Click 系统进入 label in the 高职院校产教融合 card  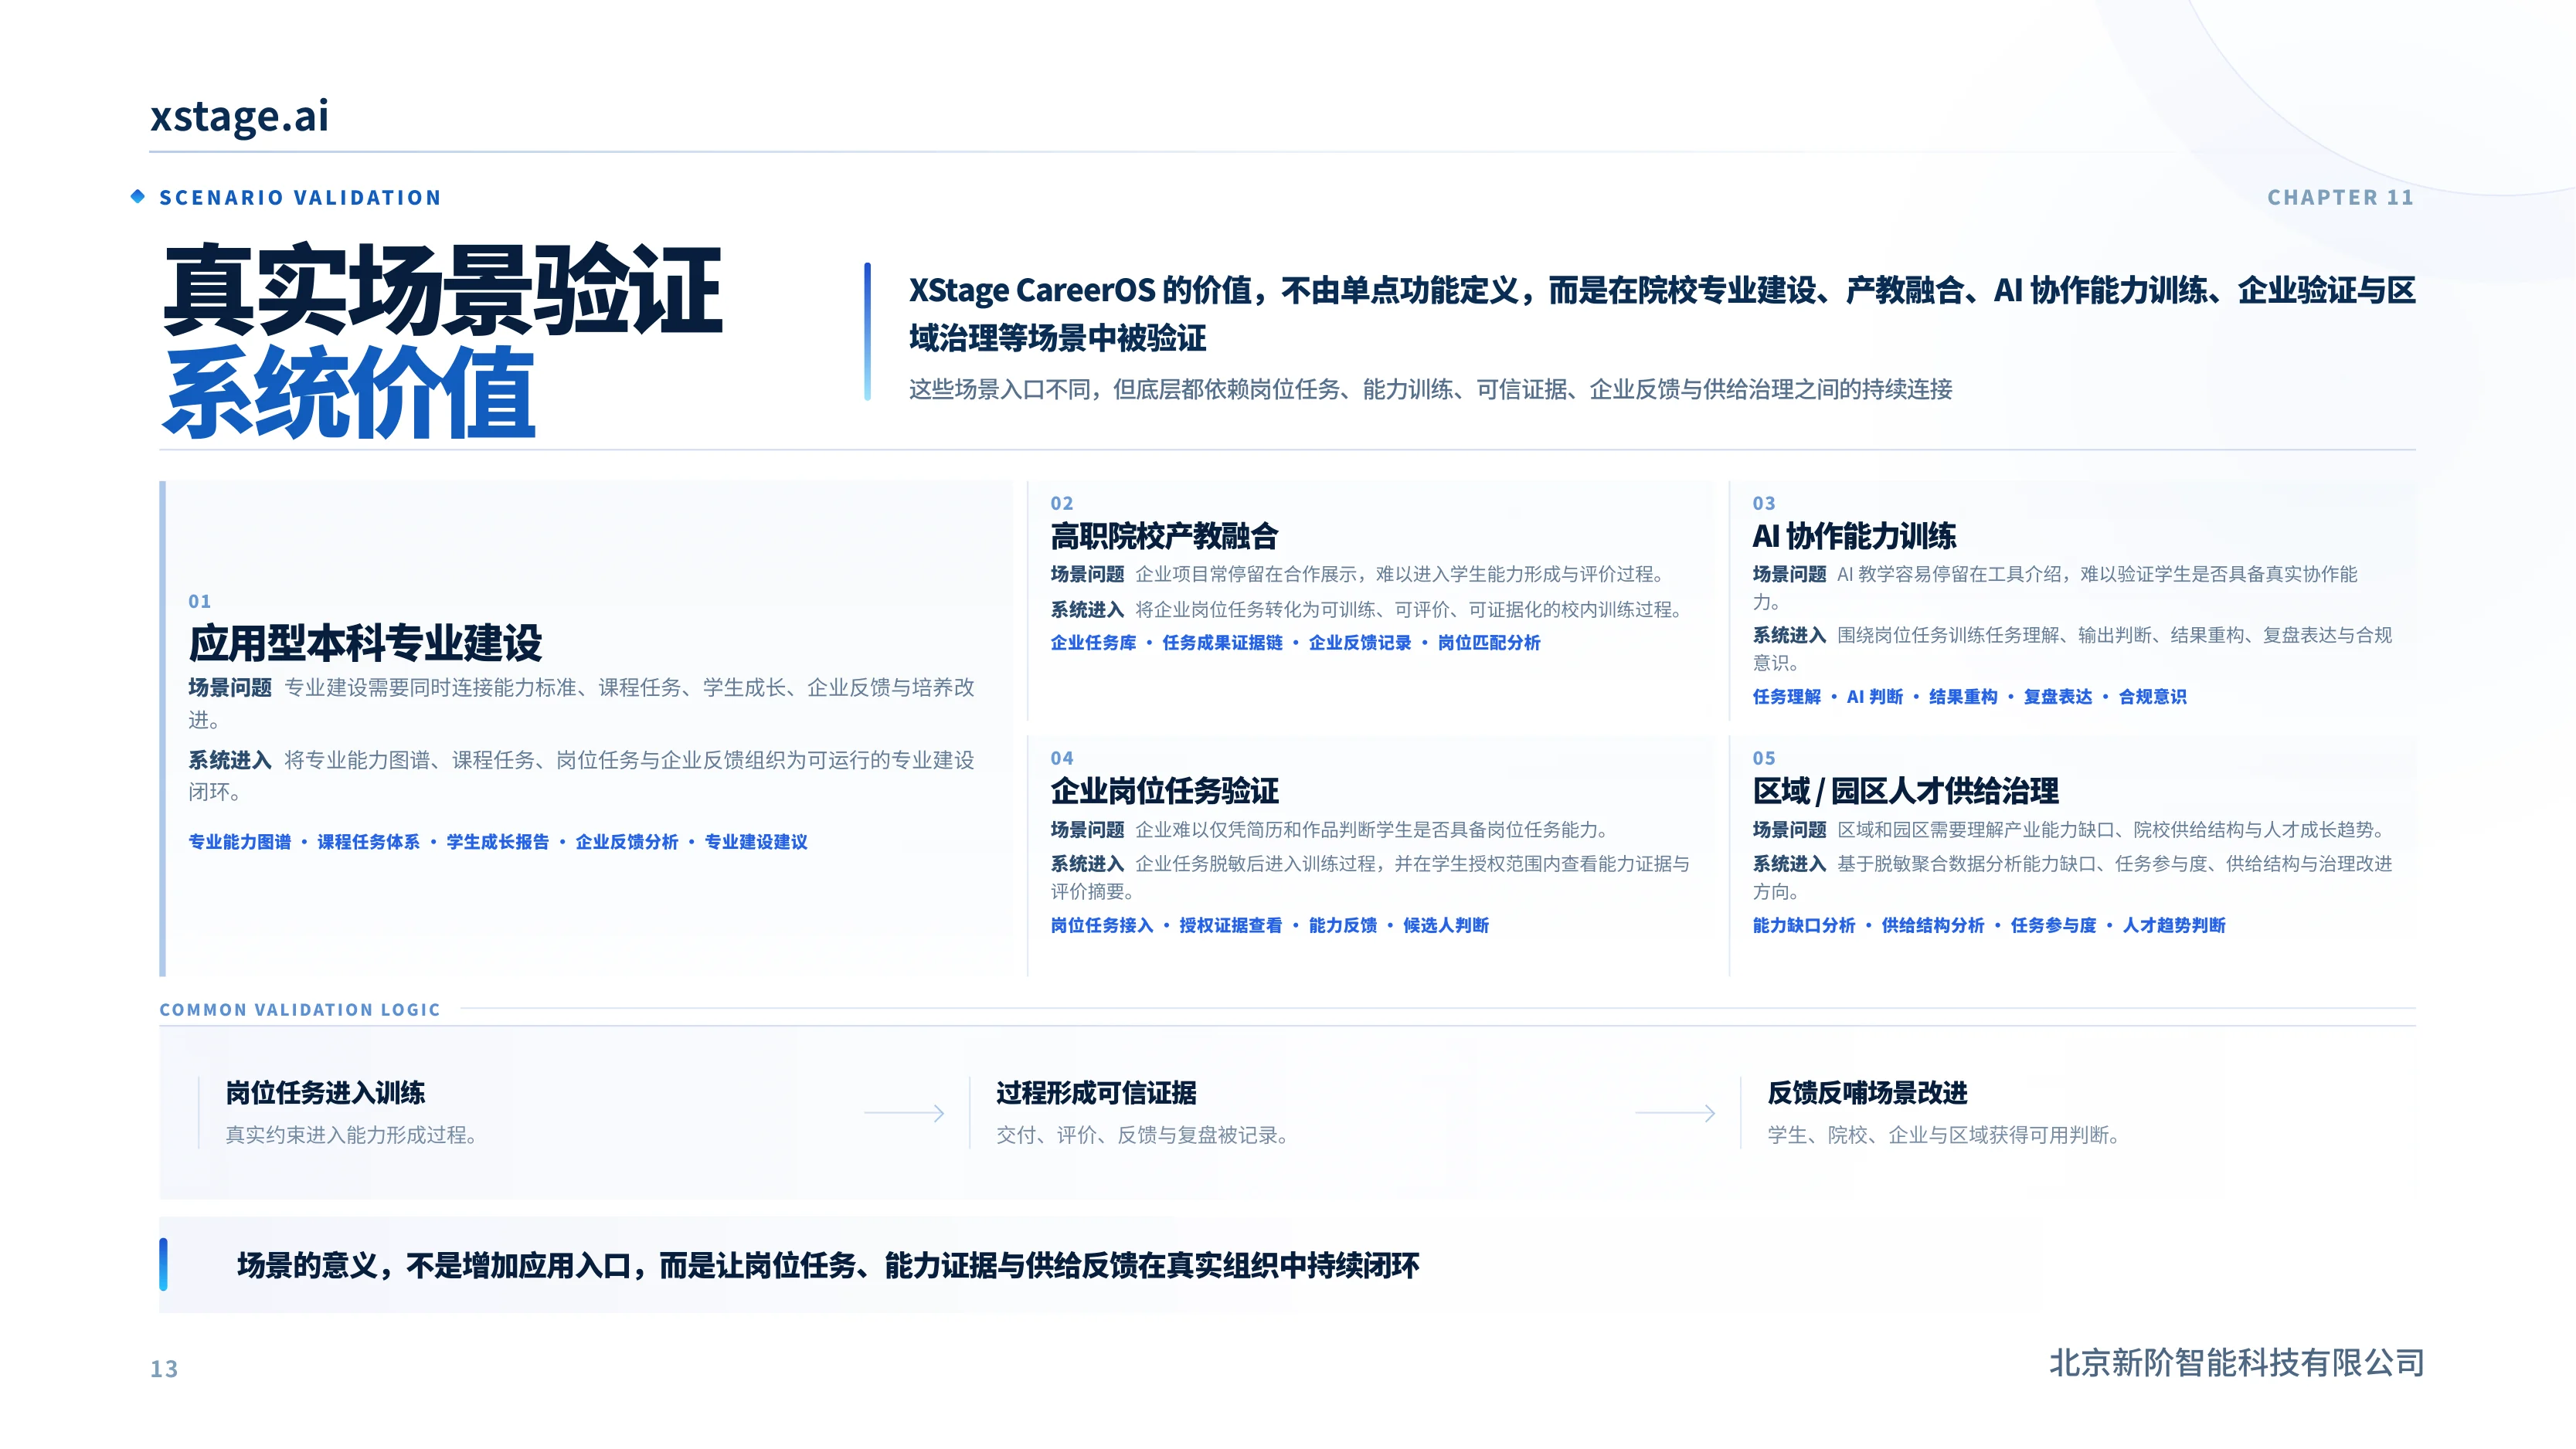pyautogui.click(x=1087, y=610)
